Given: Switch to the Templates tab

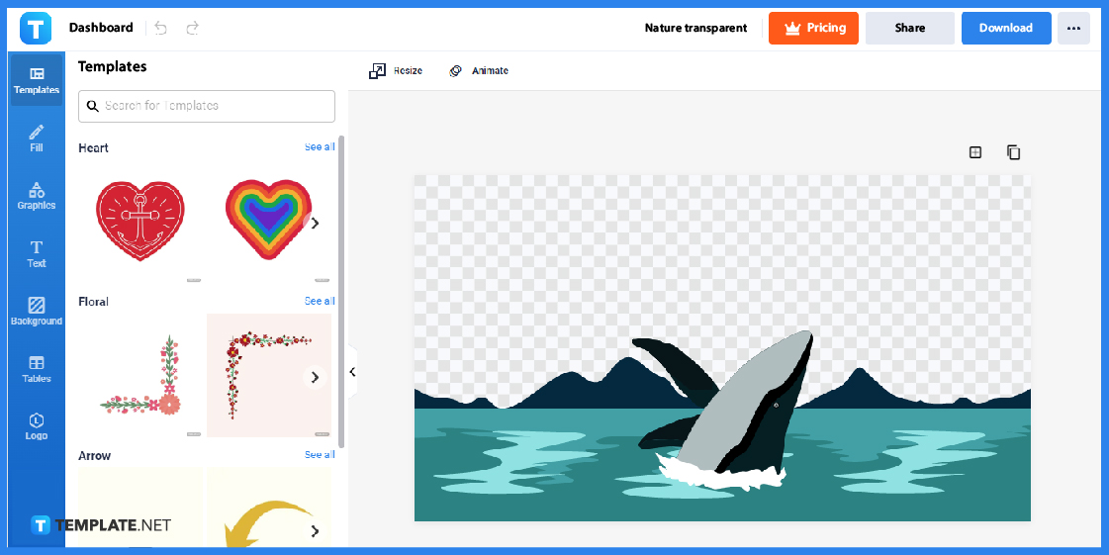Looking at the screenshot, I should pyautogui.click(x=36, y=80).
